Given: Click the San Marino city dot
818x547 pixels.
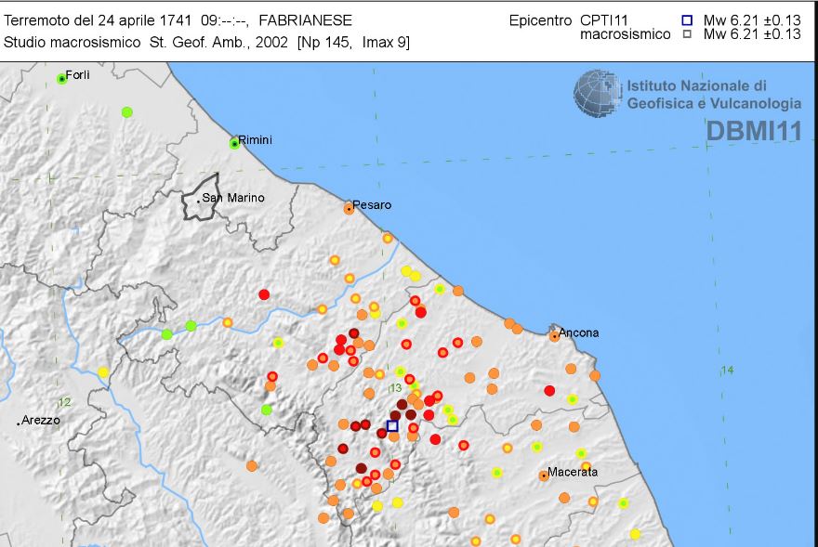Looking at the screenshot, I should pyautogui.click(x=199, y=199).
